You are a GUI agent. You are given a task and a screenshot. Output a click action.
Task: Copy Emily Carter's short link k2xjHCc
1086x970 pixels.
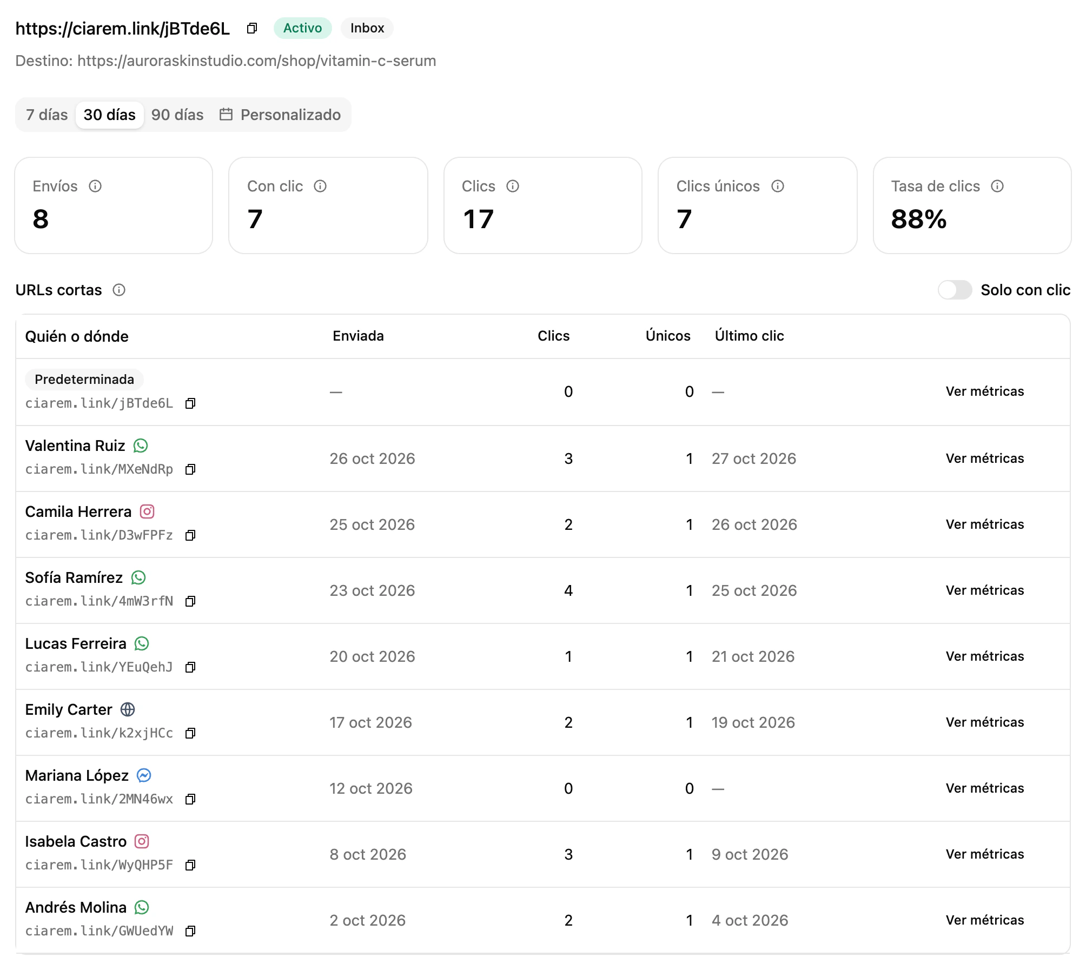click(x=190, y=733)
